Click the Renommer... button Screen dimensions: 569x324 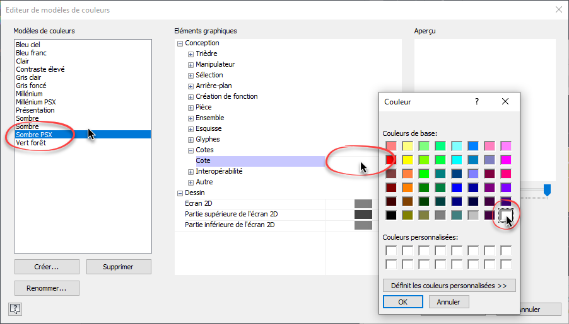(x=47, y=288)
